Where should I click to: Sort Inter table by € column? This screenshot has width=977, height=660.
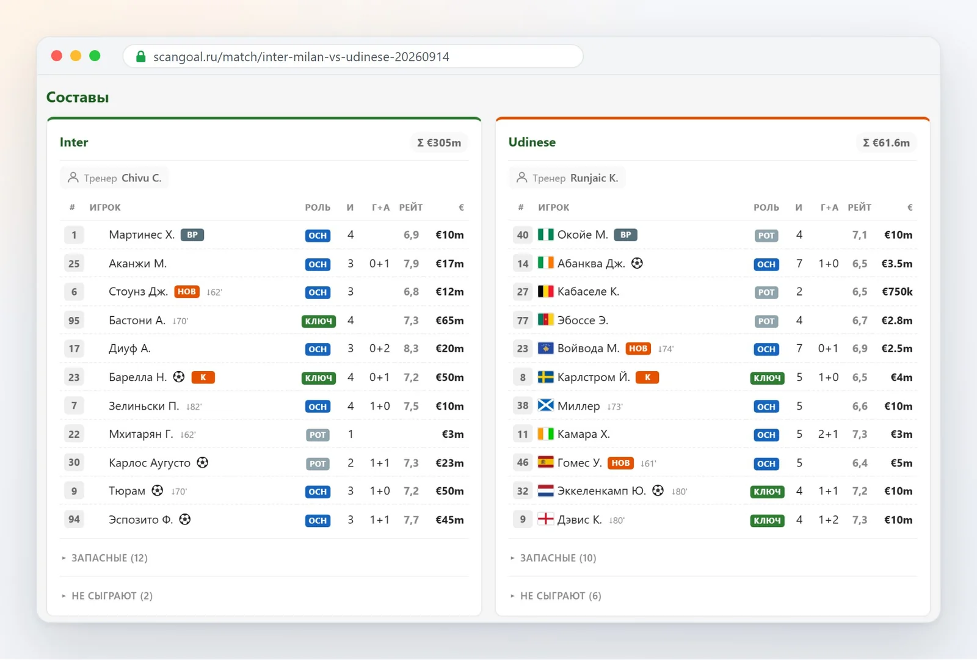pyautogui.click(x=461, y=208)
